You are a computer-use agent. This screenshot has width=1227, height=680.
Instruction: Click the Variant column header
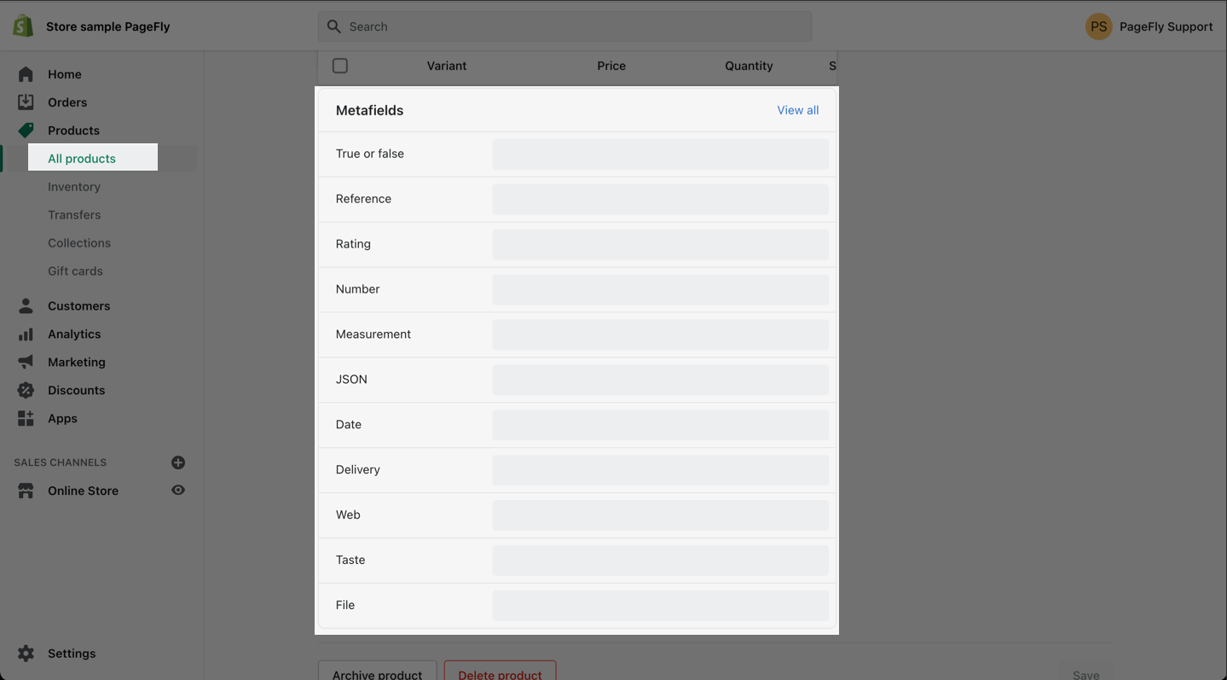point(447,66)
